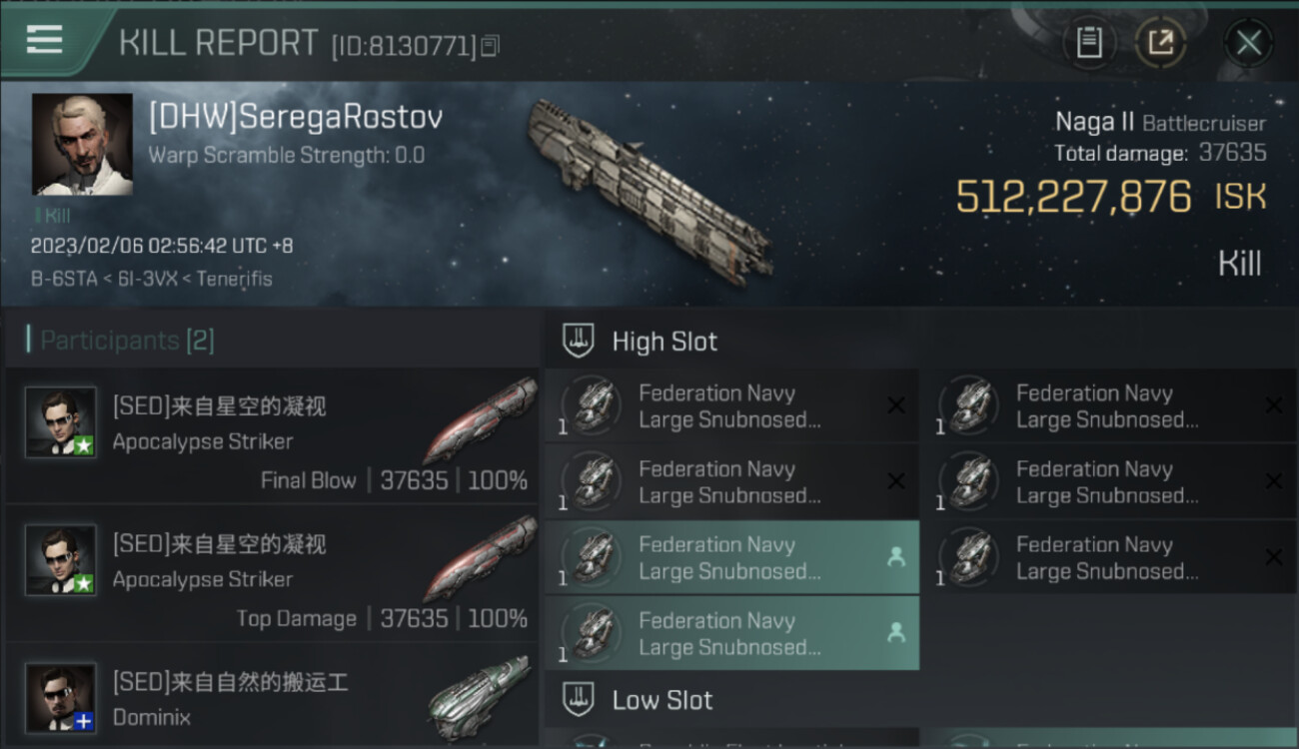Click the Low Slot section icon
Screen dimensions: 1299x749
coord(579,699)
